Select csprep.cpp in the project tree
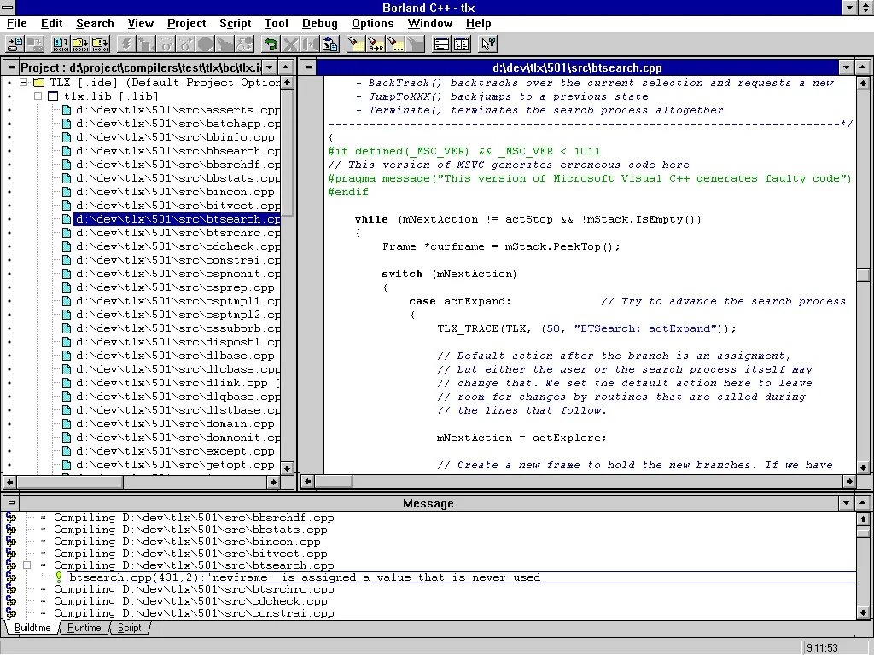 (x=175, y=287)
